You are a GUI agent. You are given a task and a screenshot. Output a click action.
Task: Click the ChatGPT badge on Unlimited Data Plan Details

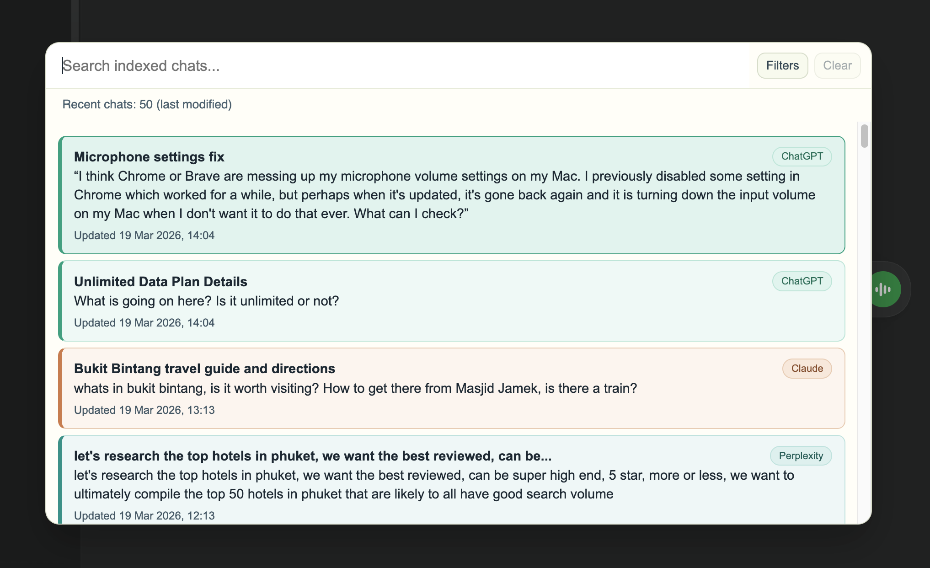pos(802,281)
